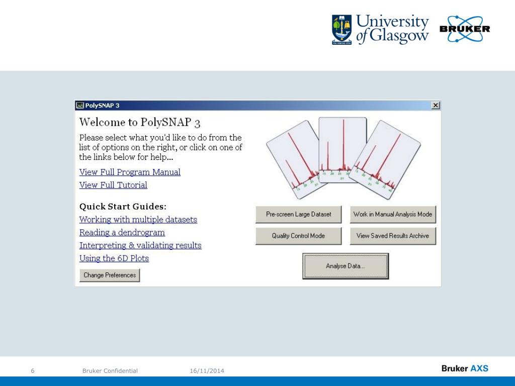Click the Change Preferences button
Screen dimensions: 515x386
point(110,275)
